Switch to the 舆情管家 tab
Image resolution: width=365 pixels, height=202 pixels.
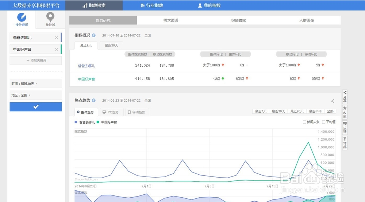pyautogui.click(x=239, y=20)
